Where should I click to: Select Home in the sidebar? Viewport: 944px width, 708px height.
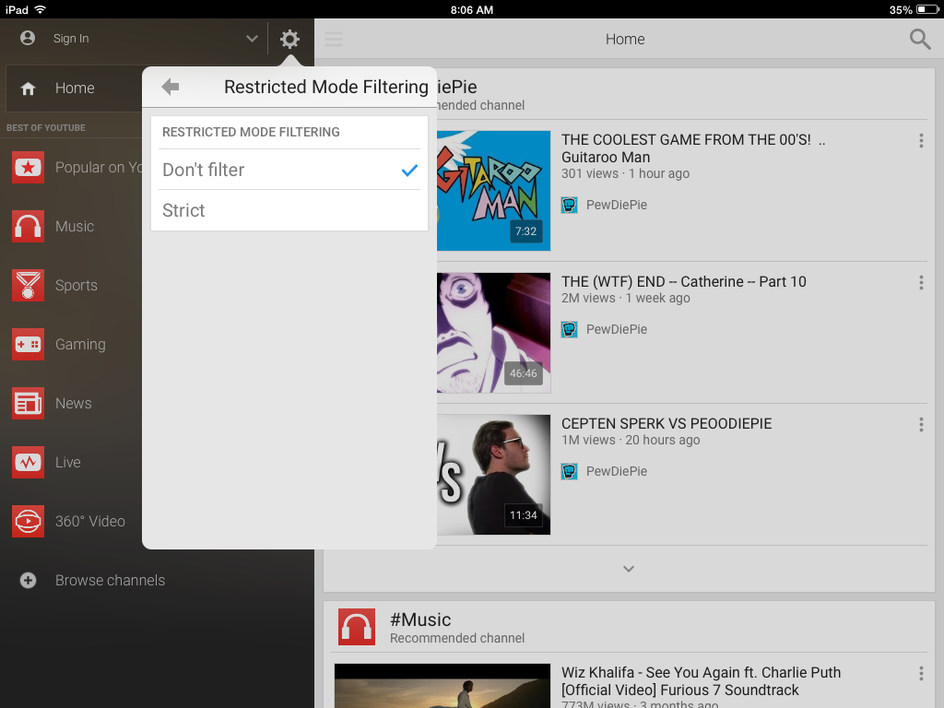click(x=74, y=88)
